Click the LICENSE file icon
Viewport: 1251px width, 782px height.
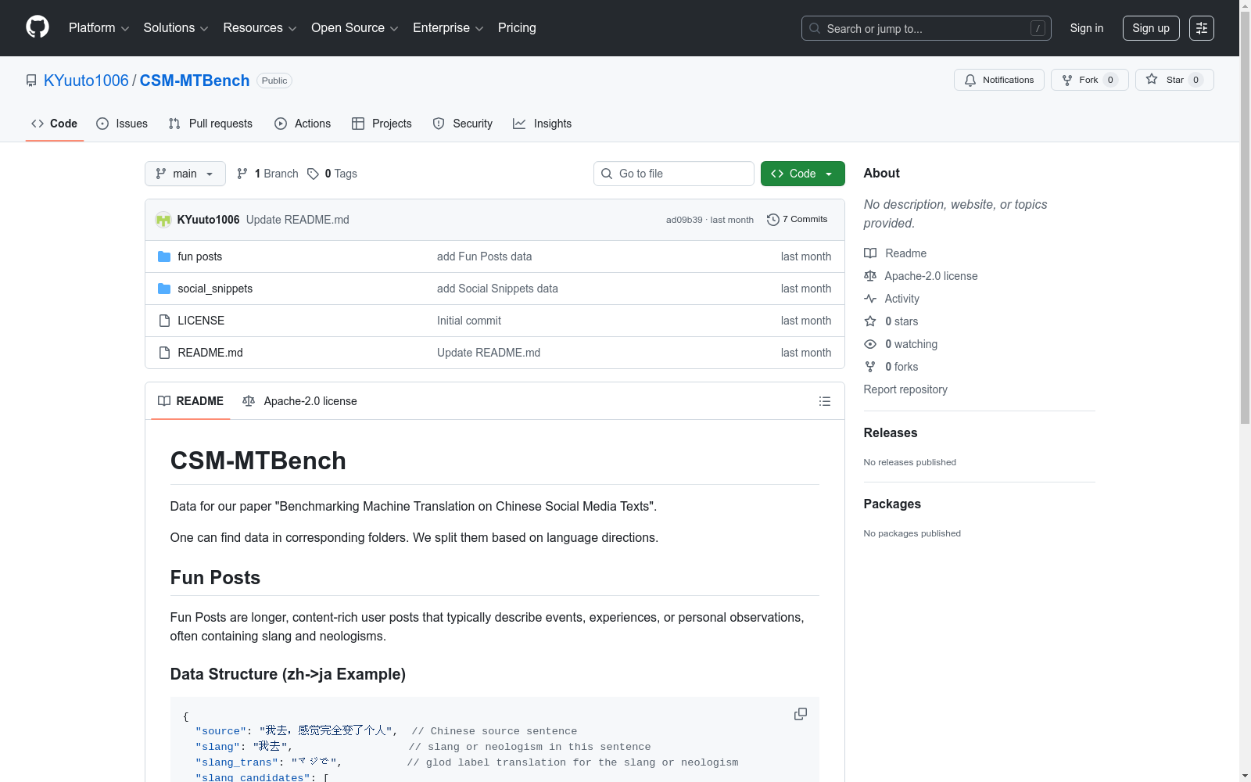click(x=164, y=321)
